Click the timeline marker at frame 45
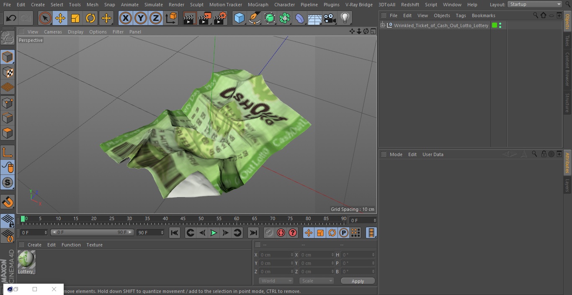Viewport: 572px width, 295px height. tap(183, 219)
